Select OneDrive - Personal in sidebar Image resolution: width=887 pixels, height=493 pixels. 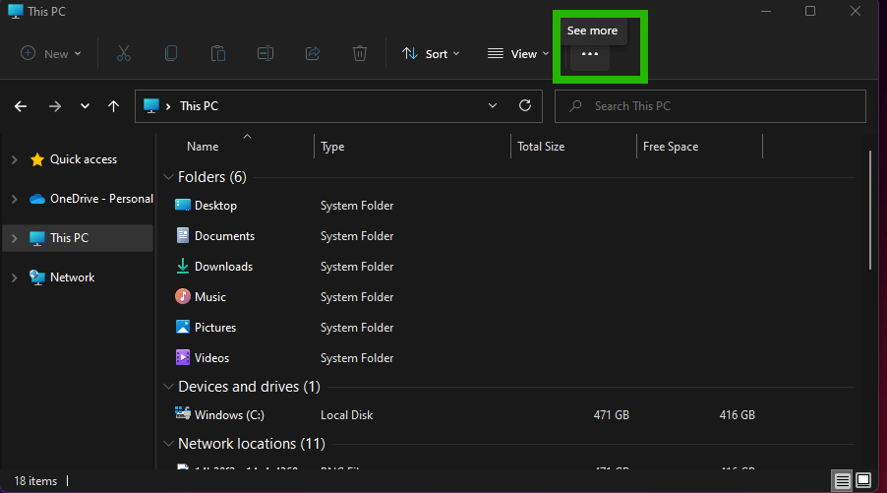(102, 199)
